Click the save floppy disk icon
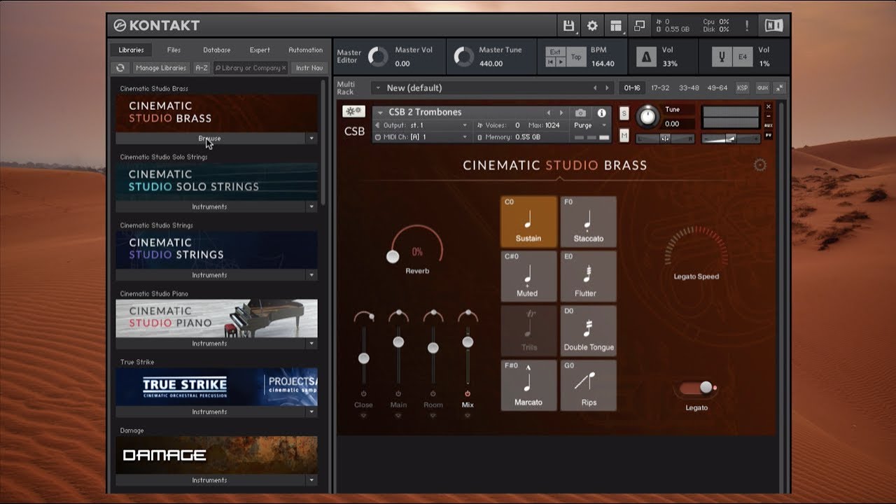Viewport: 896px width, 504px height. pyautogui.click(x=569, y=26)
